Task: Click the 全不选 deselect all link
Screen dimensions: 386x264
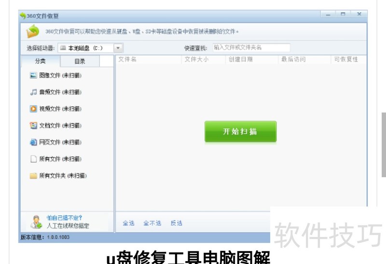Action: tap(152, 223)
